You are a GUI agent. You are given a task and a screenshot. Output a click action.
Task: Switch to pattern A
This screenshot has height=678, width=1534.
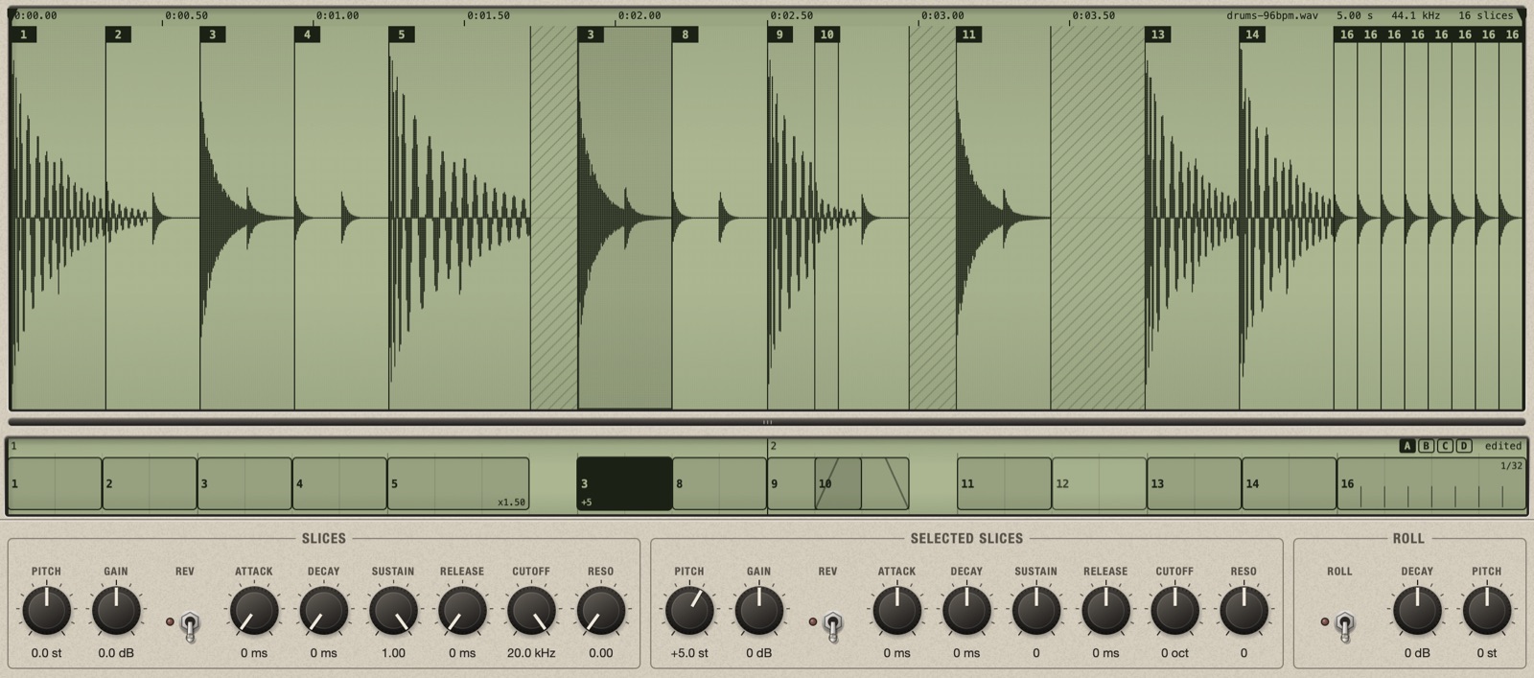pyautogui.click(x=1406, y=446)
